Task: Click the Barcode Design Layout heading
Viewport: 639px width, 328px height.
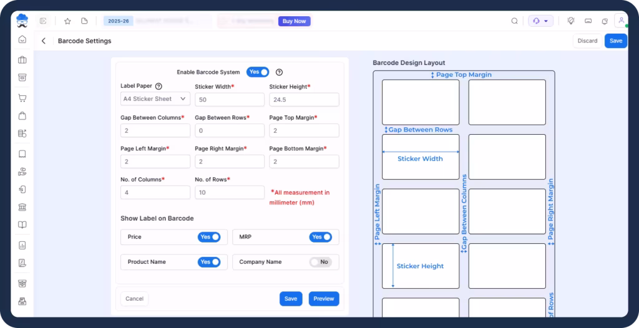Action: pos(409,63)
